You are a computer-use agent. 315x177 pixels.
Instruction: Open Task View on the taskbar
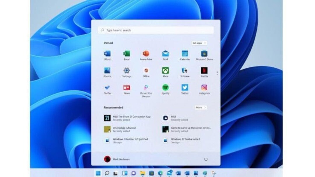116,173
